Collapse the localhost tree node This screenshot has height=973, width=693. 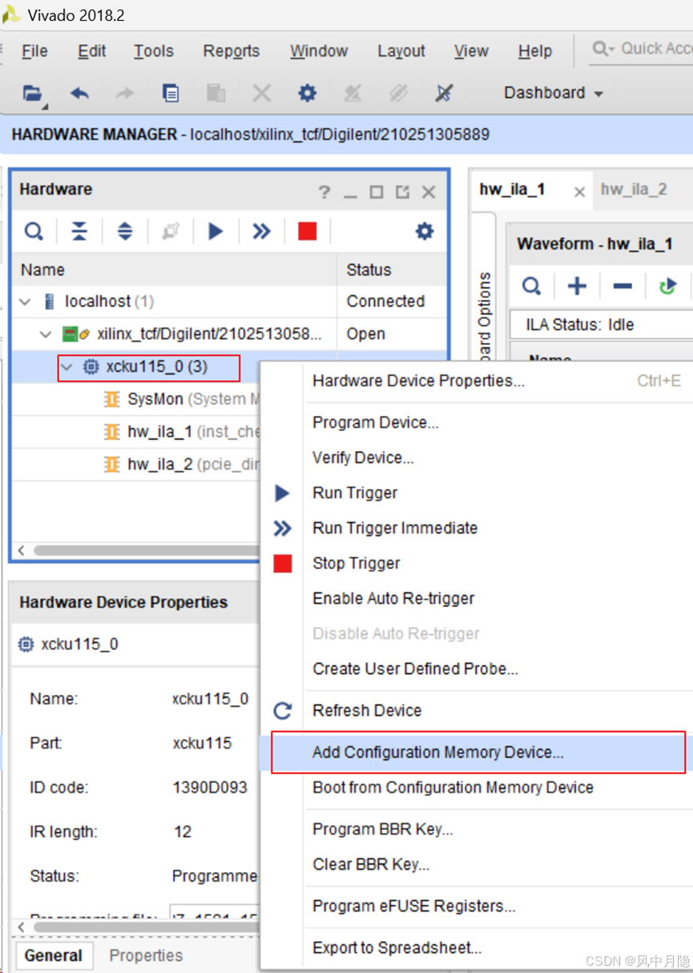point(26,302)
